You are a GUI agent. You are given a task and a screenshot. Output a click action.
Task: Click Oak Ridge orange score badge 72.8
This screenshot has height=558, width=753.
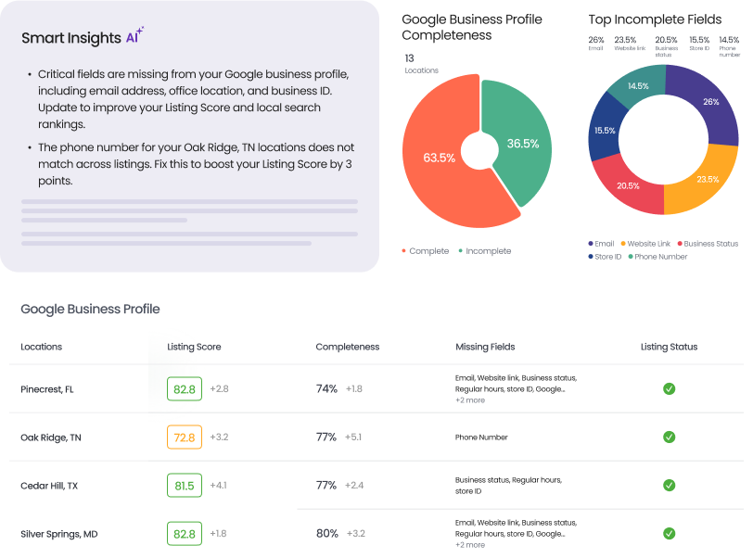tap(185, 438)
